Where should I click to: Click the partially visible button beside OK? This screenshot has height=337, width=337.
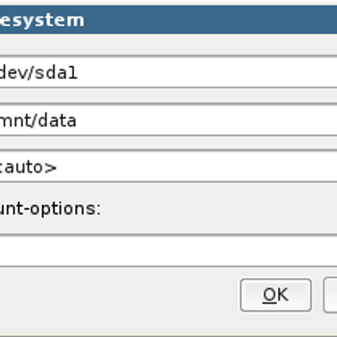click(x=330, y=295)
